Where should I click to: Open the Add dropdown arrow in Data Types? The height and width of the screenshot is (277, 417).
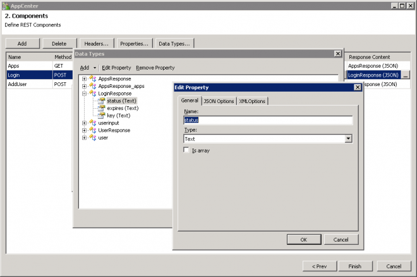tap(95, 68)
